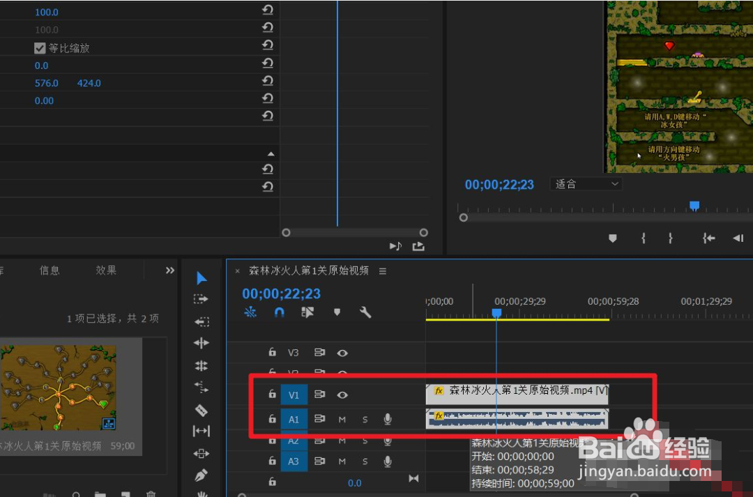Pick the Ripple Edit tool

(201, 343)
